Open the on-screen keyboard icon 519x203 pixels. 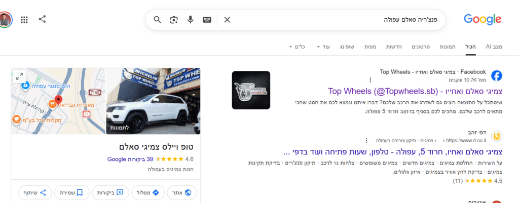(x=207, y=20)
